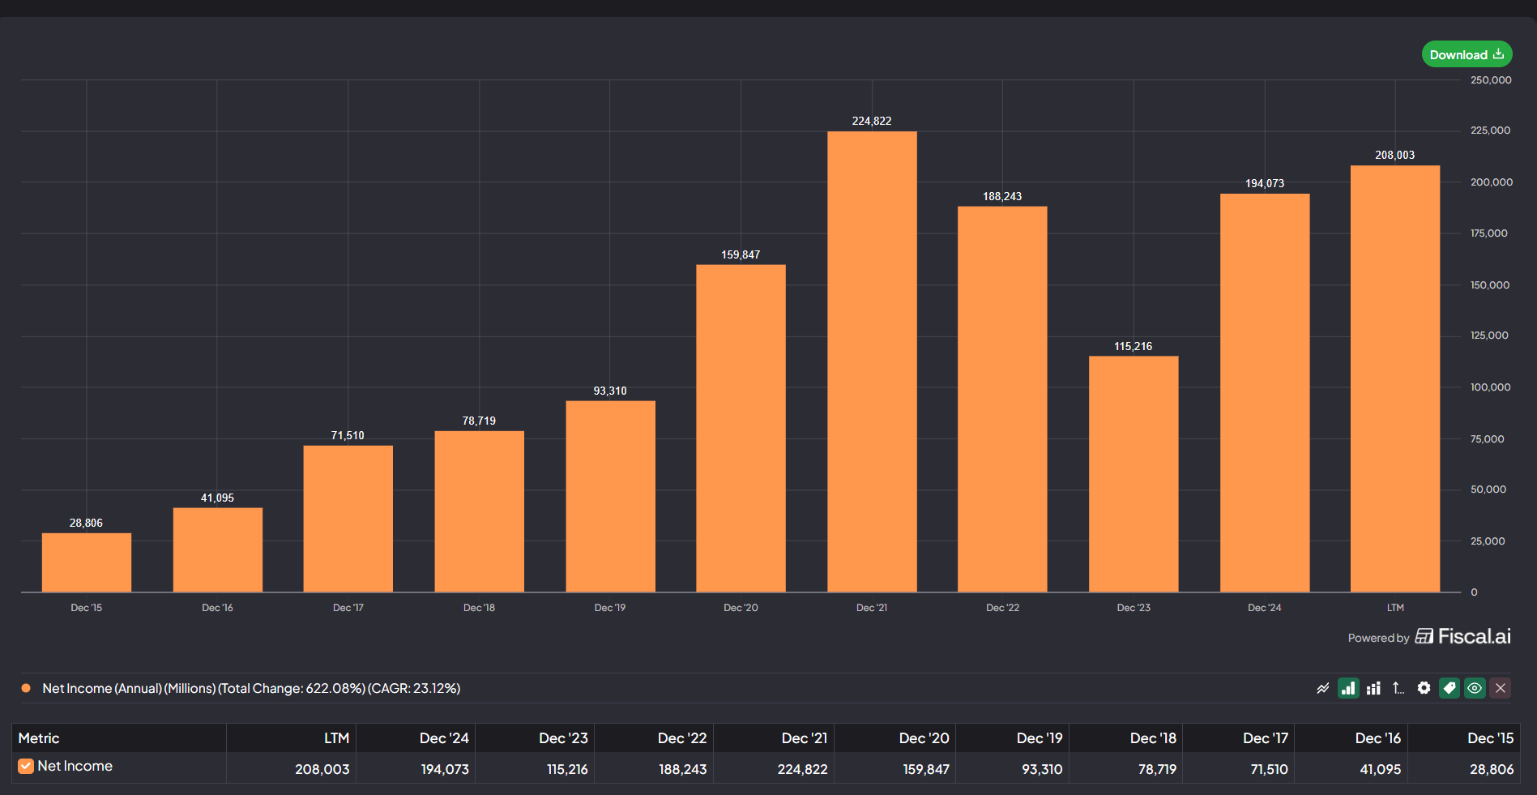The height and width of the screenshot is (795, 1537).
Task: Open Net Income series settings gear
Action: [x=1424, y=688]
